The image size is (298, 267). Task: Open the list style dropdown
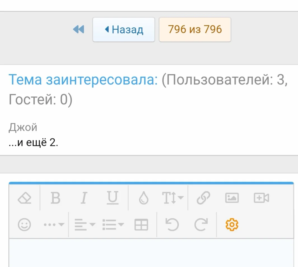pyautogui.click(x=112, y=224)
